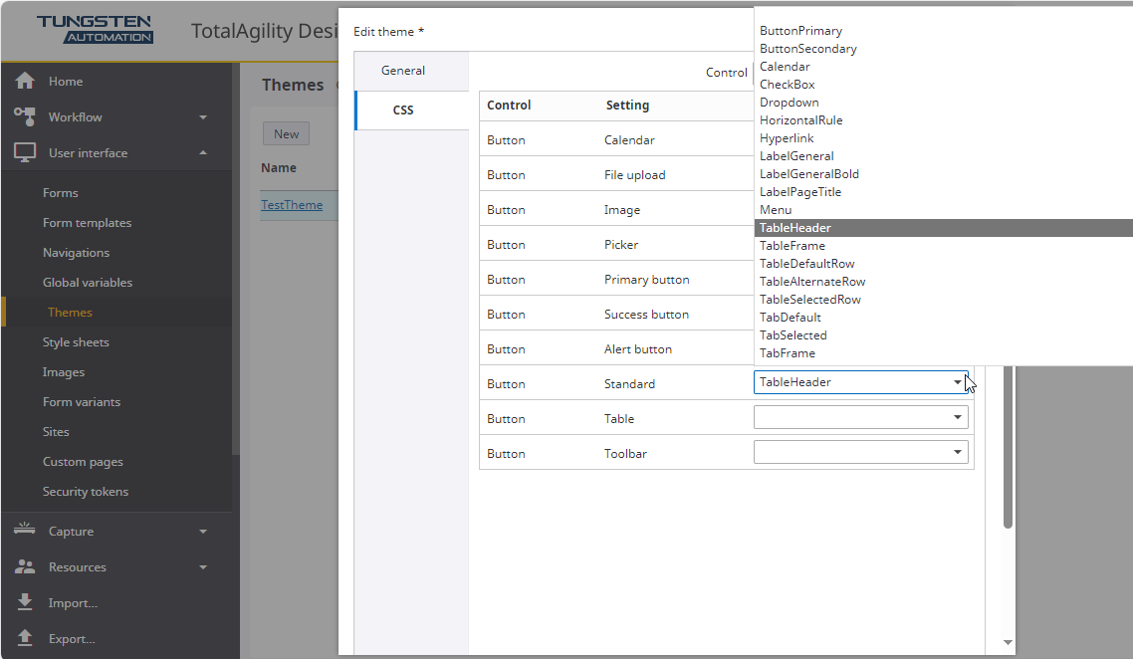Click the Setting column header

coord(627,106)
